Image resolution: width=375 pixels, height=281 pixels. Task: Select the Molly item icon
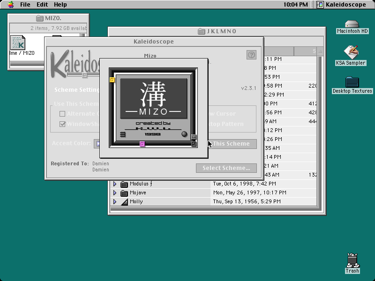124,202
